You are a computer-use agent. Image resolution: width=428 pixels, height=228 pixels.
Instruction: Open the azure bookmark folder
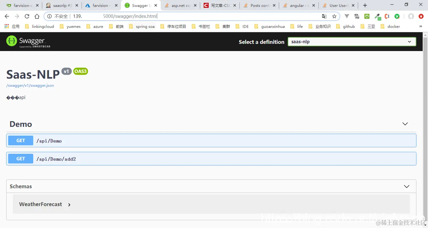tap(95, 26)
